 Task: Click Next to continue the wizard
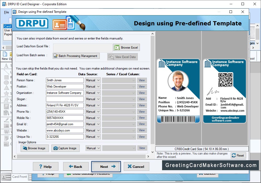tap(106, 167)
